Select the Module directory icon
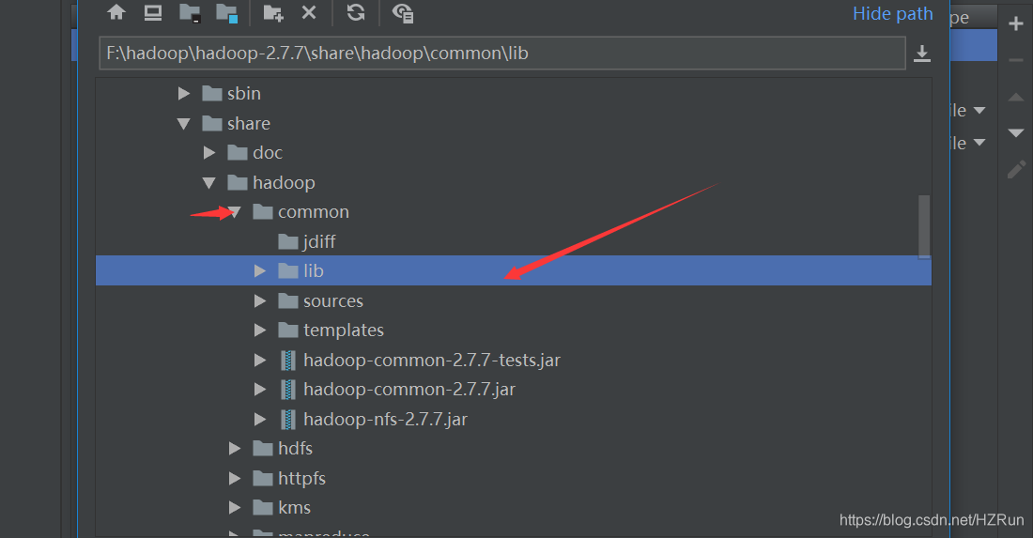1033x538 pixels. coord(226,13)
